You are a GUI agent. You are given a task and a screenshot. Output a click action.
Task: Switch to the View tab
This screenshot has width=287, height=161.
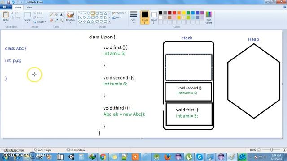click(x=30, y=7)
